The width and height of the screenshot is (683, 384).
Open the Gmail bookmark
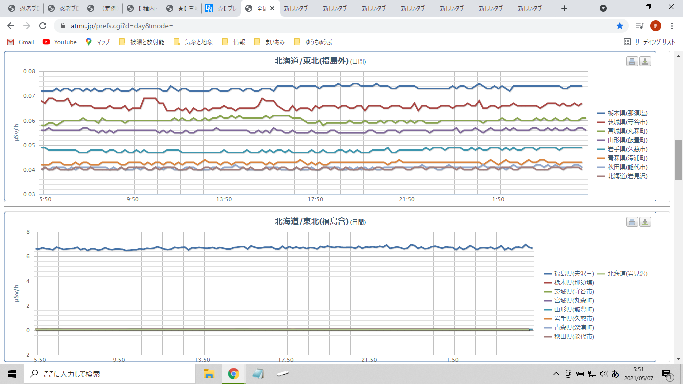click(x=21, y=42)
